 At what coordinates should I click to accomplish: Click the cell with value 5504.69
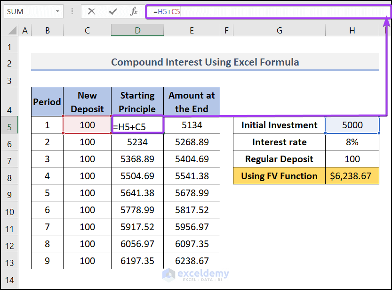[x=137, y=176]
